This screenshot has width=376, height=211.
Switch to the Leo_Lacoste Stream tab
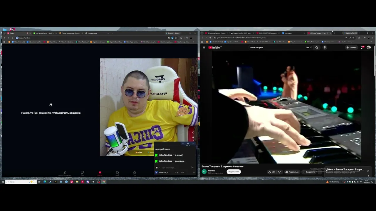[x=44, y=33]
